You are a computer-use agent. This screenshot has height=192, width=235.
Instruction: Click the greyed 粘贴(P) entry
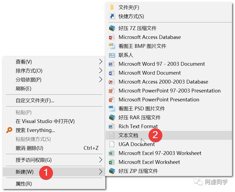point(54,112)
